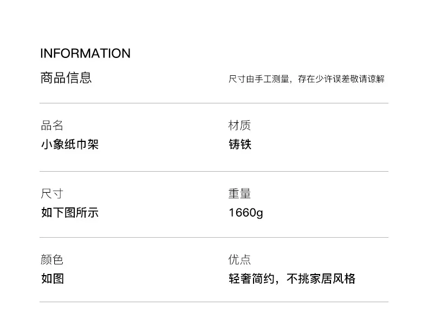Click the 尺寸 label

pos(52,194)
